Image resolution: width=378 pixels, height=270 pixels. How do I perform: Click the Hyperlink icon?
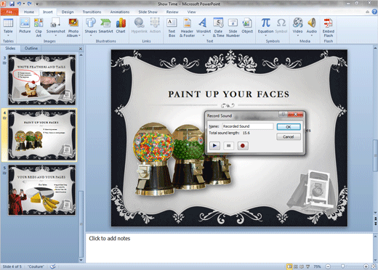(140, 25)
